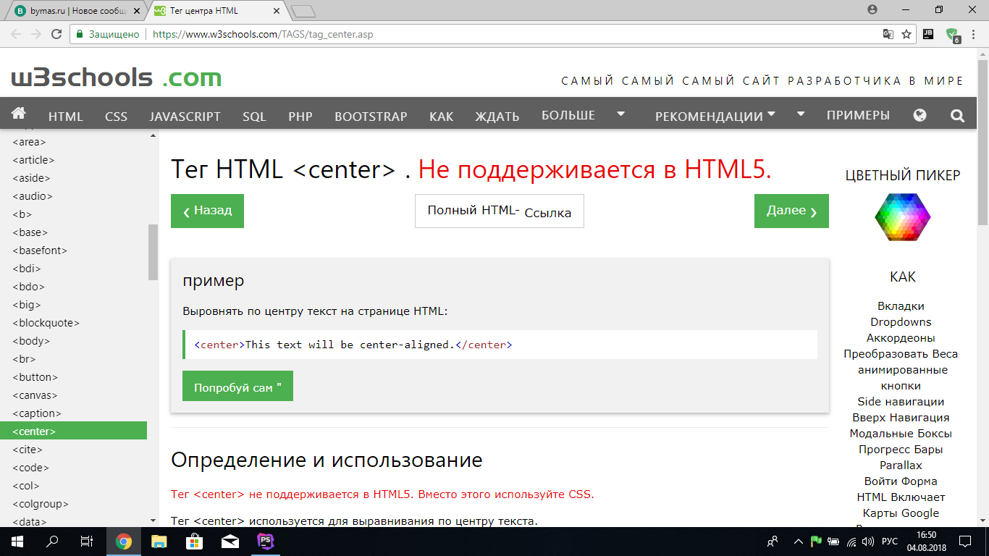Open the JAVASCRIPT menu item
Screen dimensions: 989x556
click(185, 116)
